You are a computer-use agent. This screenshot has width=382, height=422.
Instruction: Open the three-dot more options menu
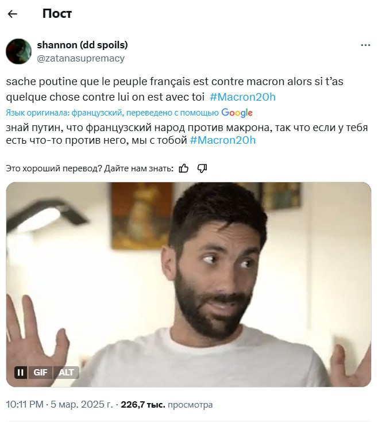pos(365,45)
